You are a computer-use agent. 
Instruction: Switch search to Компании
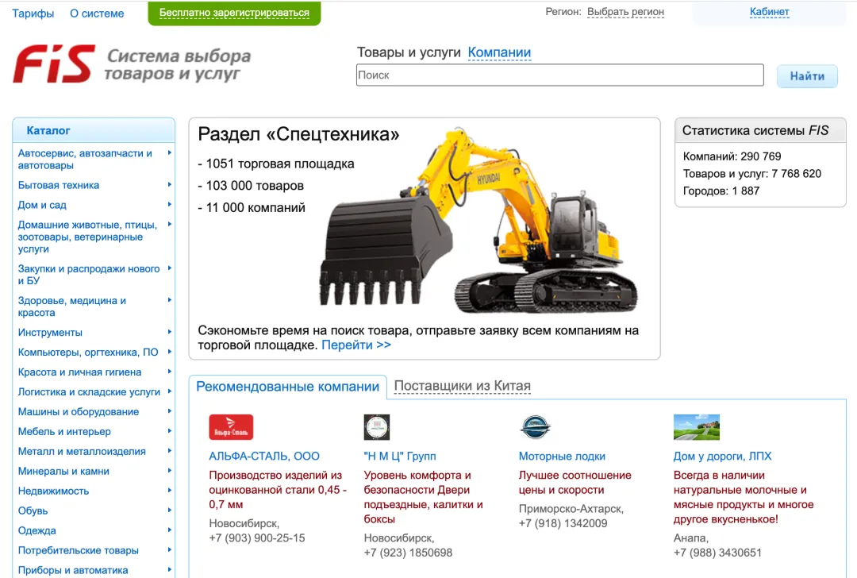(500, 52)
